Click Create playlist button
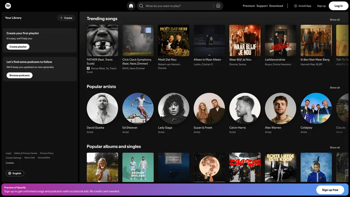 pyautogui.click(x=18, y=47)
